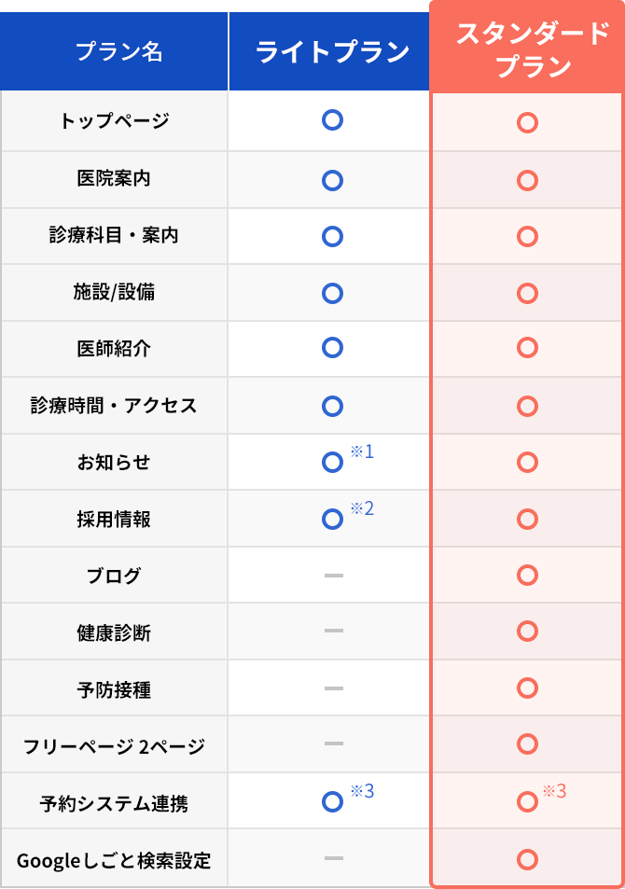Image resolution: width=625 pixels, height=889 pixels.
Task: Click the blue circle for トップページ in ライトプラン
Action: 332,120
